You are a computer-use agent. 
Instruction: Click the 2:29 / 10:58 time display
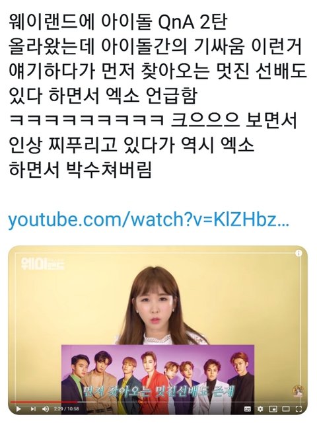[x=66, y=408]
